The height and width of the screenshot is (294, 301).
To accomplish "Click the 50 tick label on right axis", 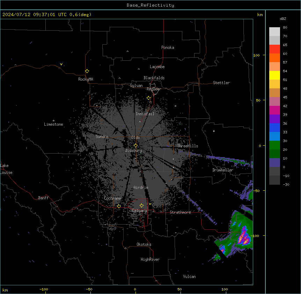I will click(258, 100).
